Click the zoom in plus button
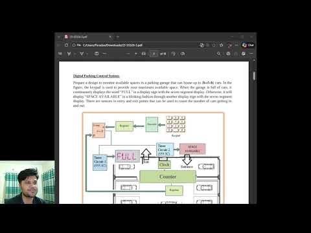 136,54
